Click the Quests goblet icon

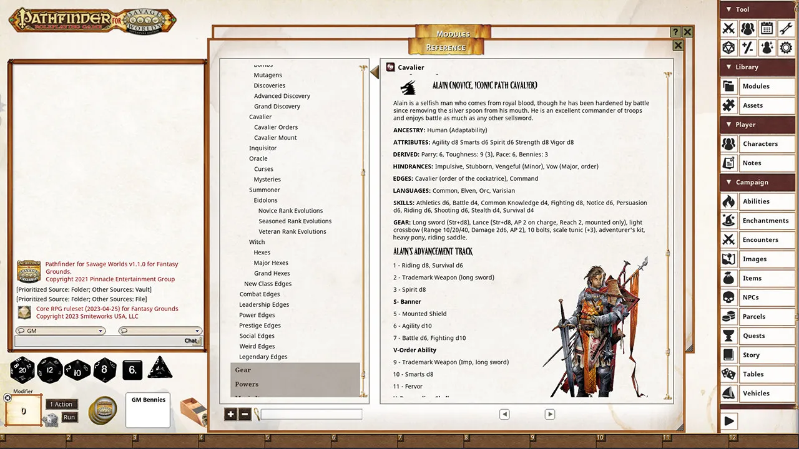(728, 336)
